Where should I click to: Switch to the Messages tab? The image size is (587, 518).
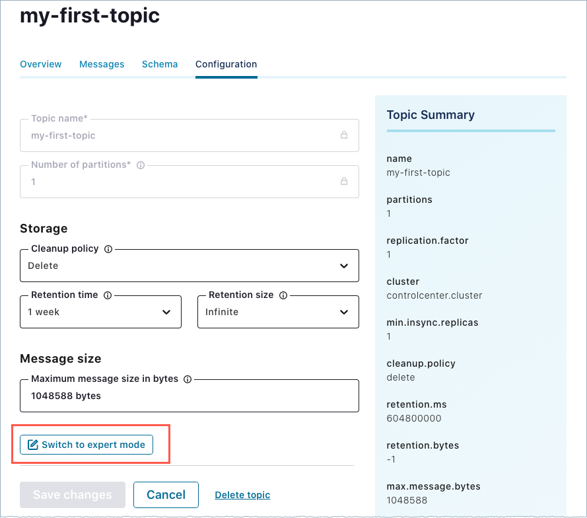click(102, 64)
